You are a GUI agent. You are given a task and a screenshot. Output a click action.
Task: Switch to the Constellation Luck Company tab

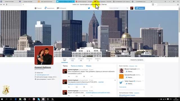(x=122, y=1)
